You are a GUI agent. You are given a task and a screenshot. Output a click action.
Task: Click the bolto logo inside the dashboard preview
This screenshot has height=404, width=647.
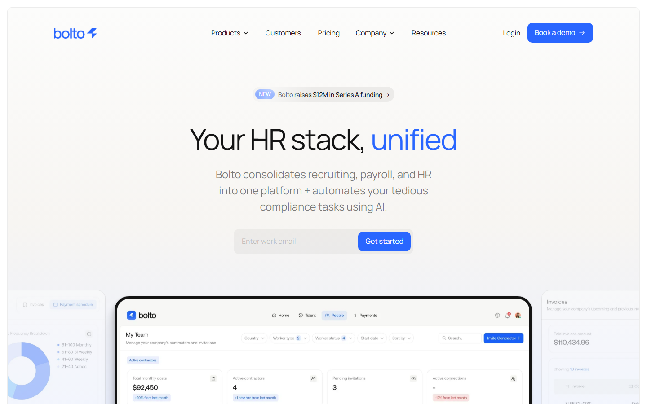click(x=142, y=316)
